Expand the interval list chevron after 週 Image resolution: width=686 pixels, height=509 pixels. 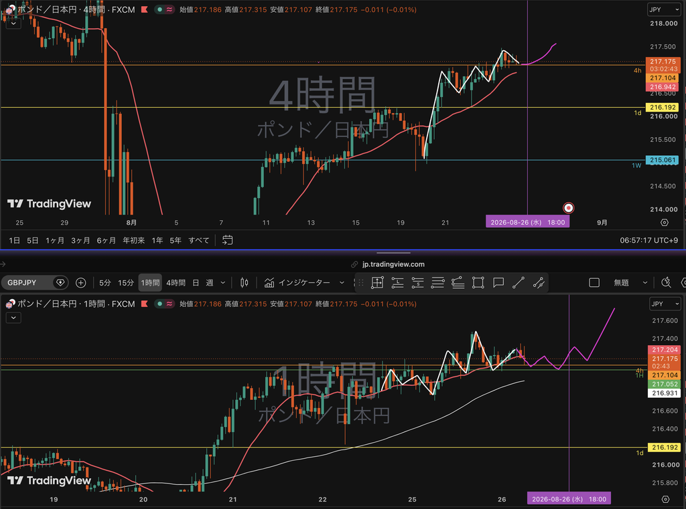222,283
